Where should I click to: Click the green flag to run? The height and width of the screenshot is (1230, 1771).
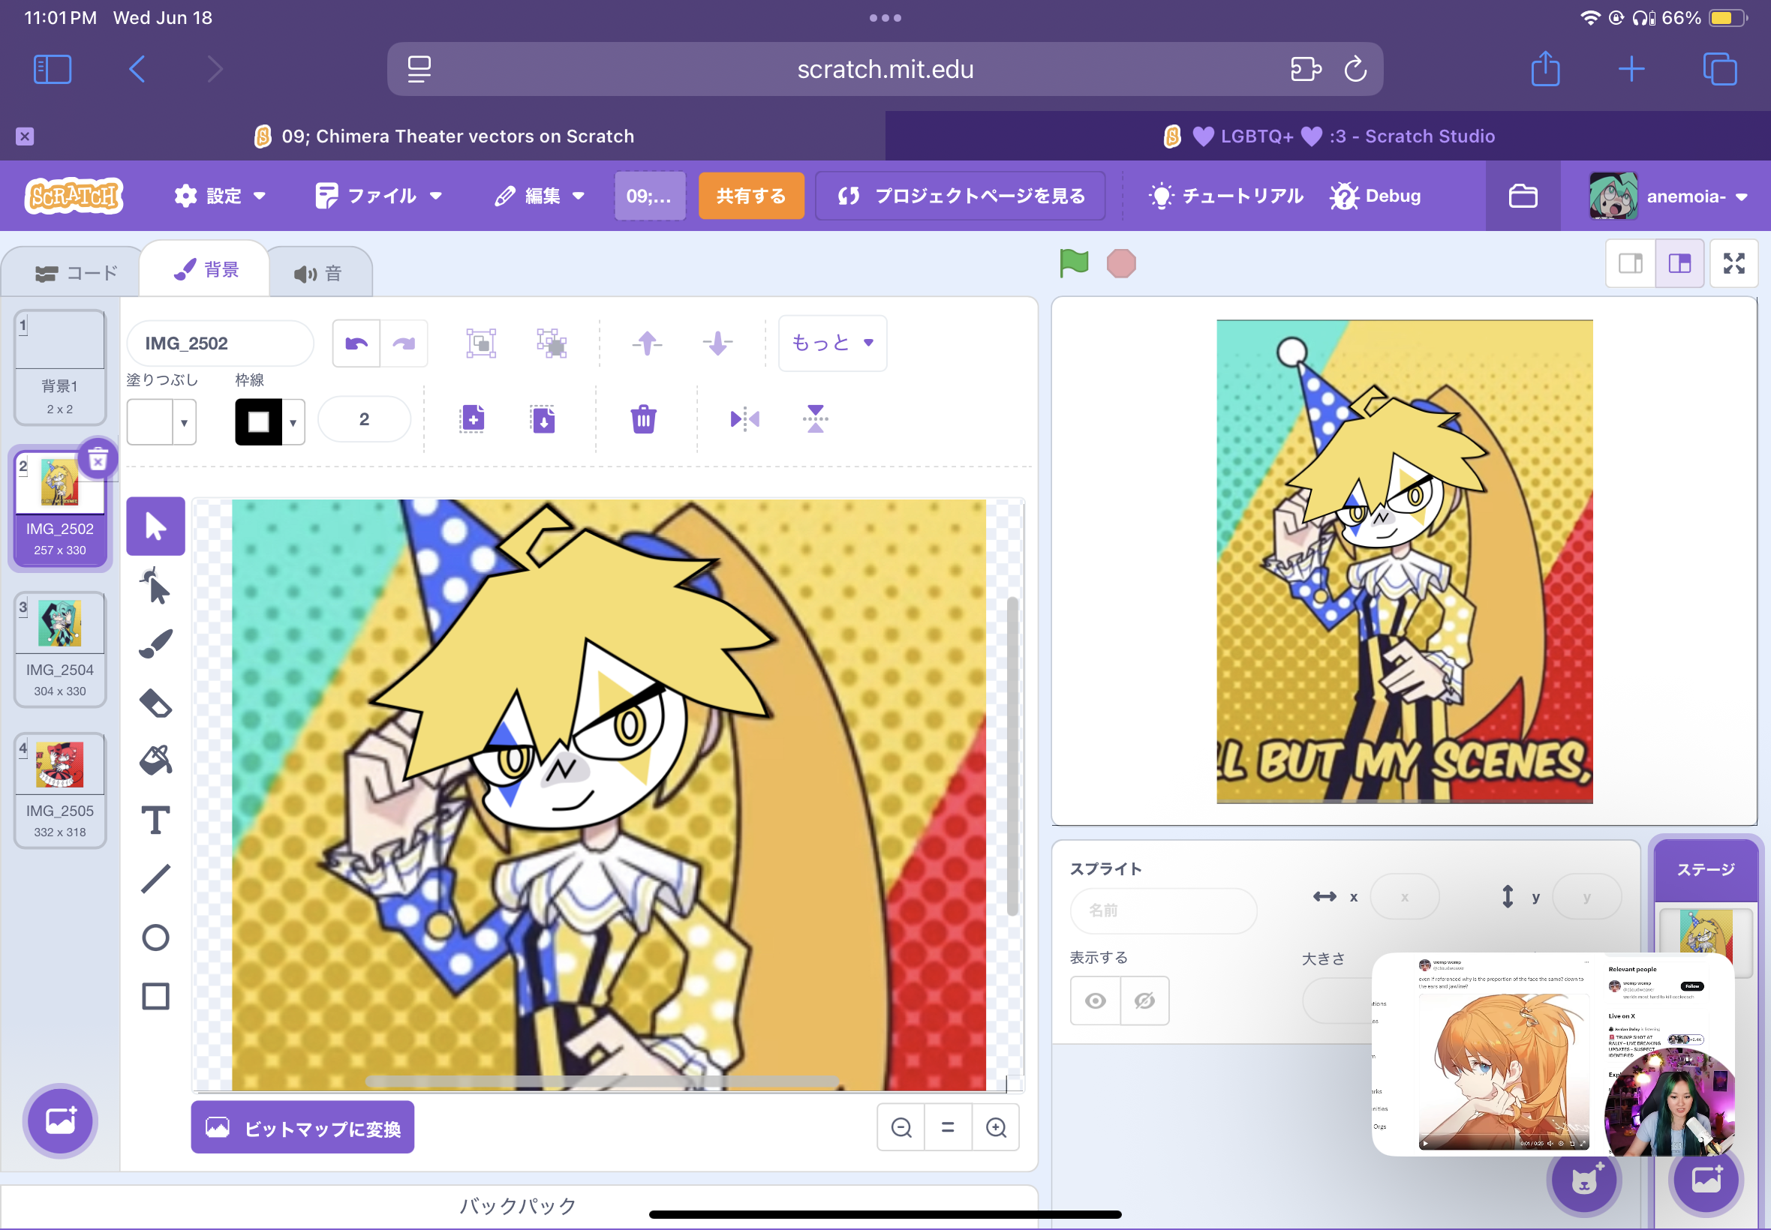(1073, 263)
